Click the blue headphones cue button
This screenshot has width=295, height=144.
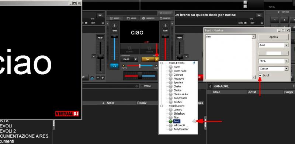114,66
